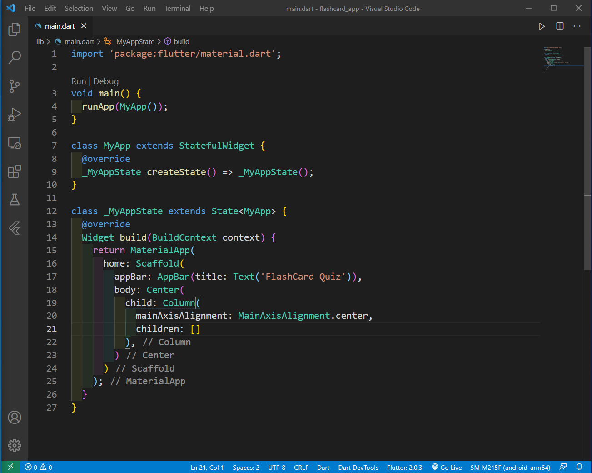
Task: Open the View menu
Action: [109, 8]
